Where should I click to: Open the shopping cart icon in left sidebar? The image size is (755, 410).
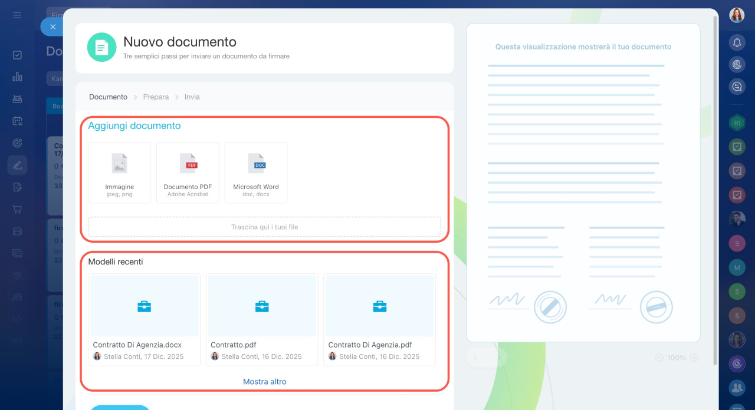(17, 209)
